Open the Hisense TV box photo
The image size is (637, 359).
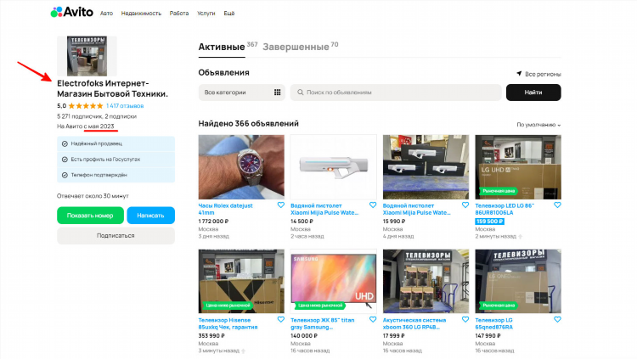point(241,281)
